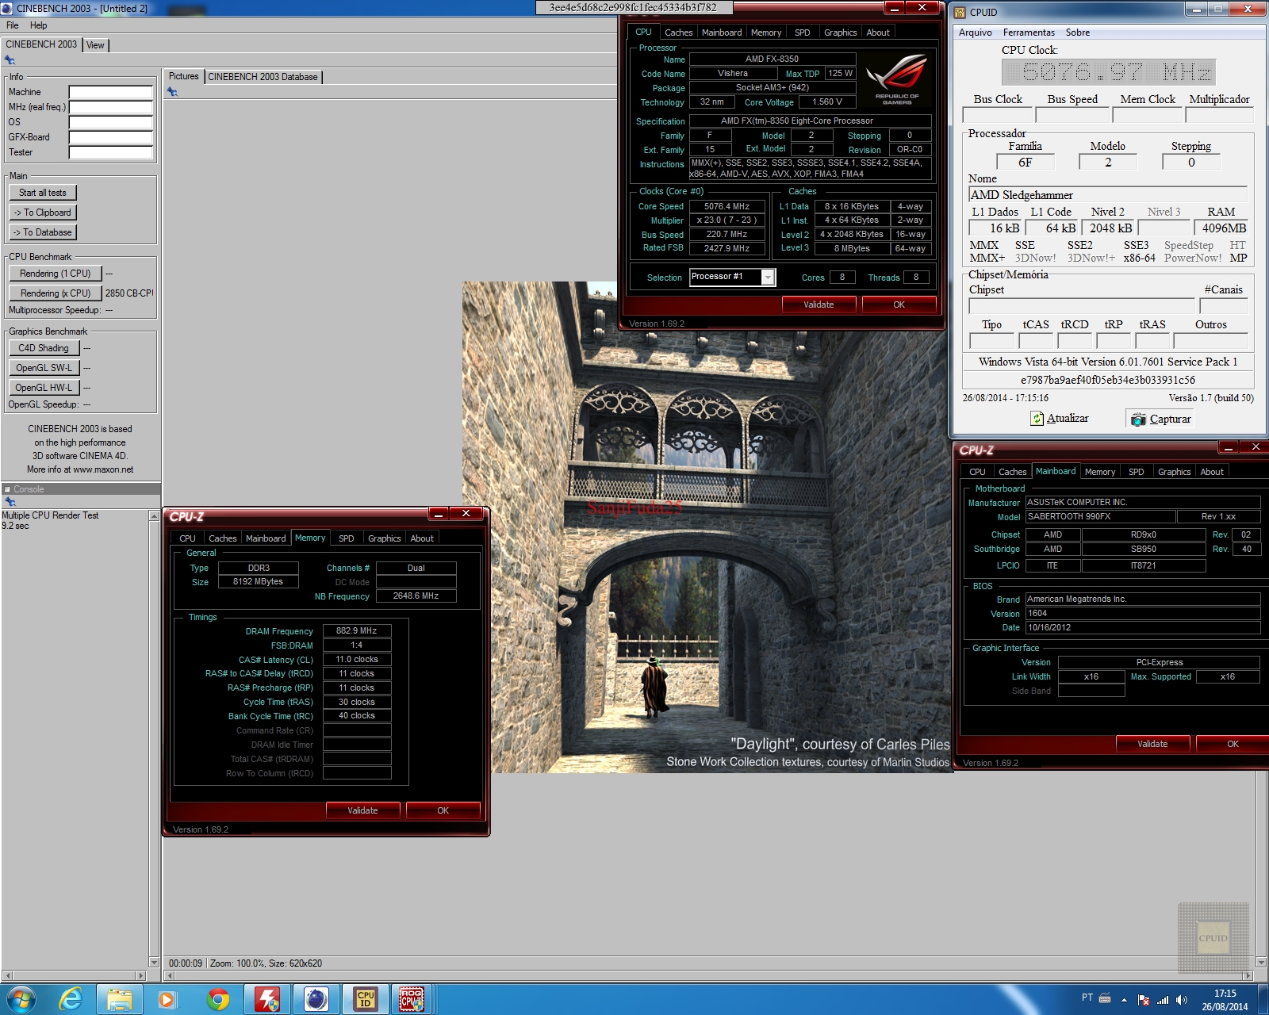The height and width of the screenshot is (1015, 1269).
Task: Click the Machine input field
Action: pos(111,92)
